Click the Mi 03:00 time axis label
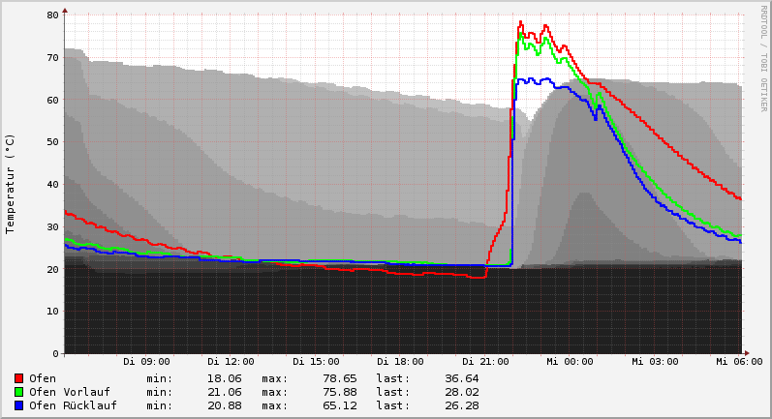This screenshot has height=419, width=772. pos(655,362)
